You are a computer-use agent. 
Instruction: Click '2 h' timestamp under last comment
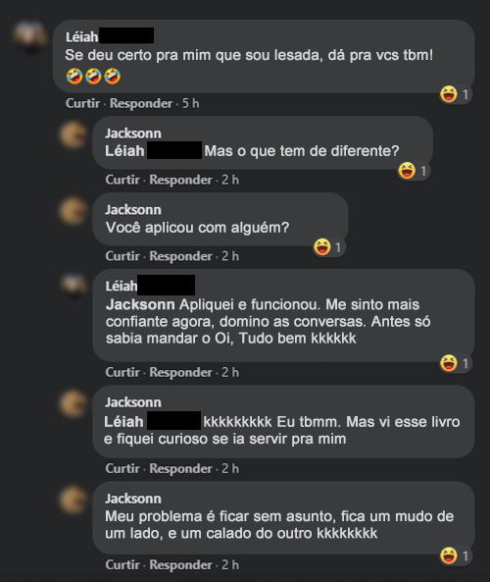click(230, 565)
